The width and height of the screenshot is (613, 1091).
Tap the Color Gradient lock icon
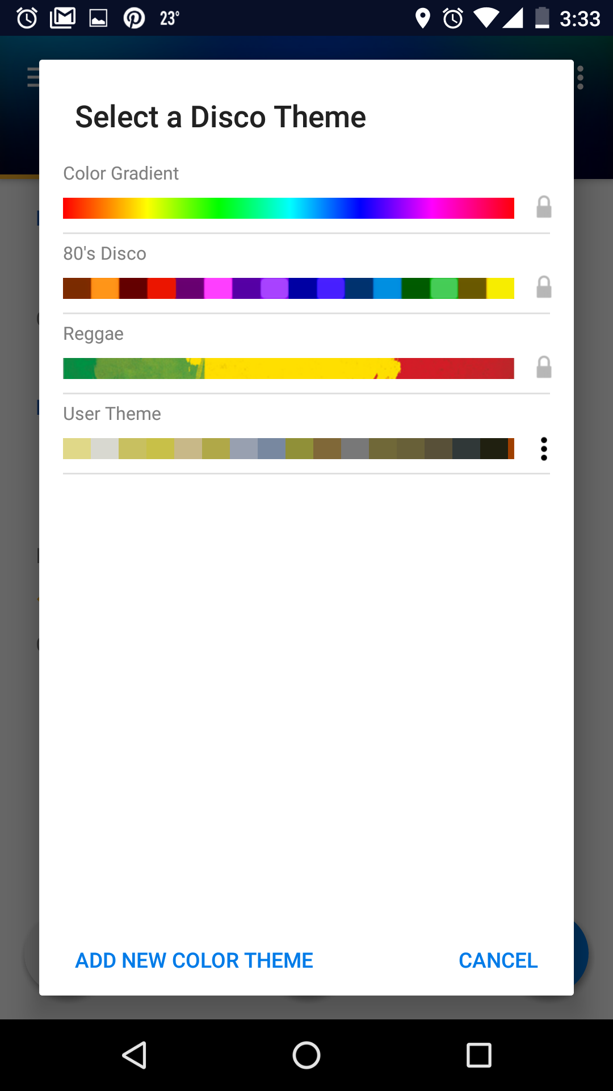coord(544,207)
